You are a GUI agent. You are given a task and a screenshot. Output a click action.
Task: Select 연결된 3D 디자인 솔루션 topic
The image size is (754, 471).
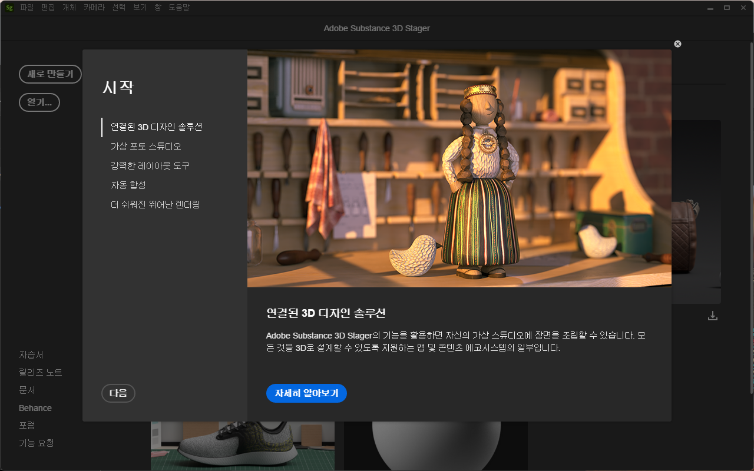[x=157, y=127]
